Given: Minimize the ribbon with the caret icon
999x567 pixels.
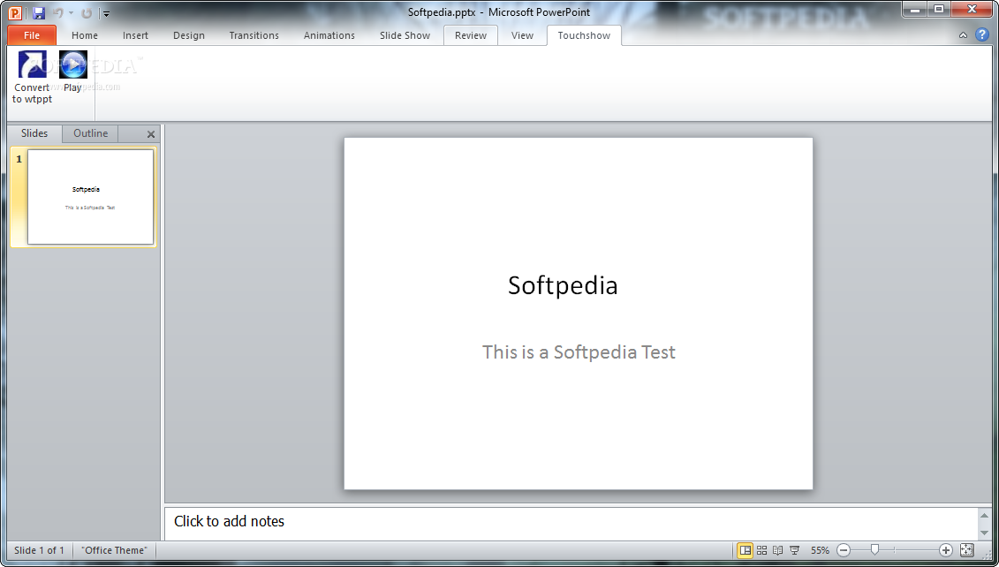Looking at the screenshot, I should 963,35.
